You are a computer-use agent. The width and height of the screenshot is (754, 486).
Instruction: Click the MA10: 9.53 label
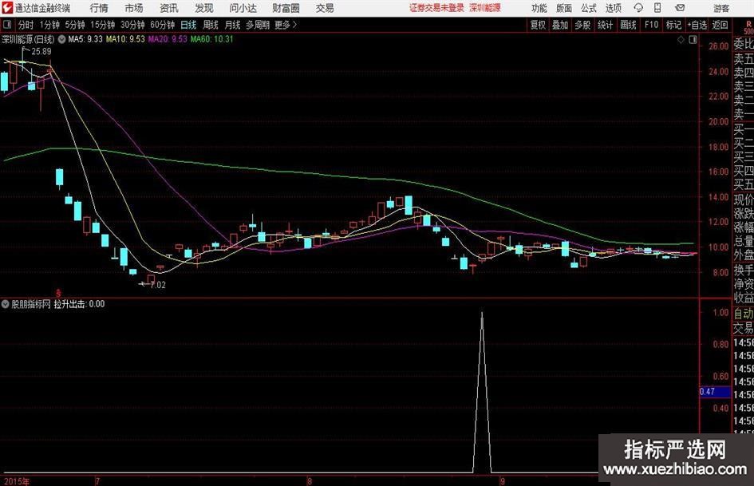coord(125,39)
